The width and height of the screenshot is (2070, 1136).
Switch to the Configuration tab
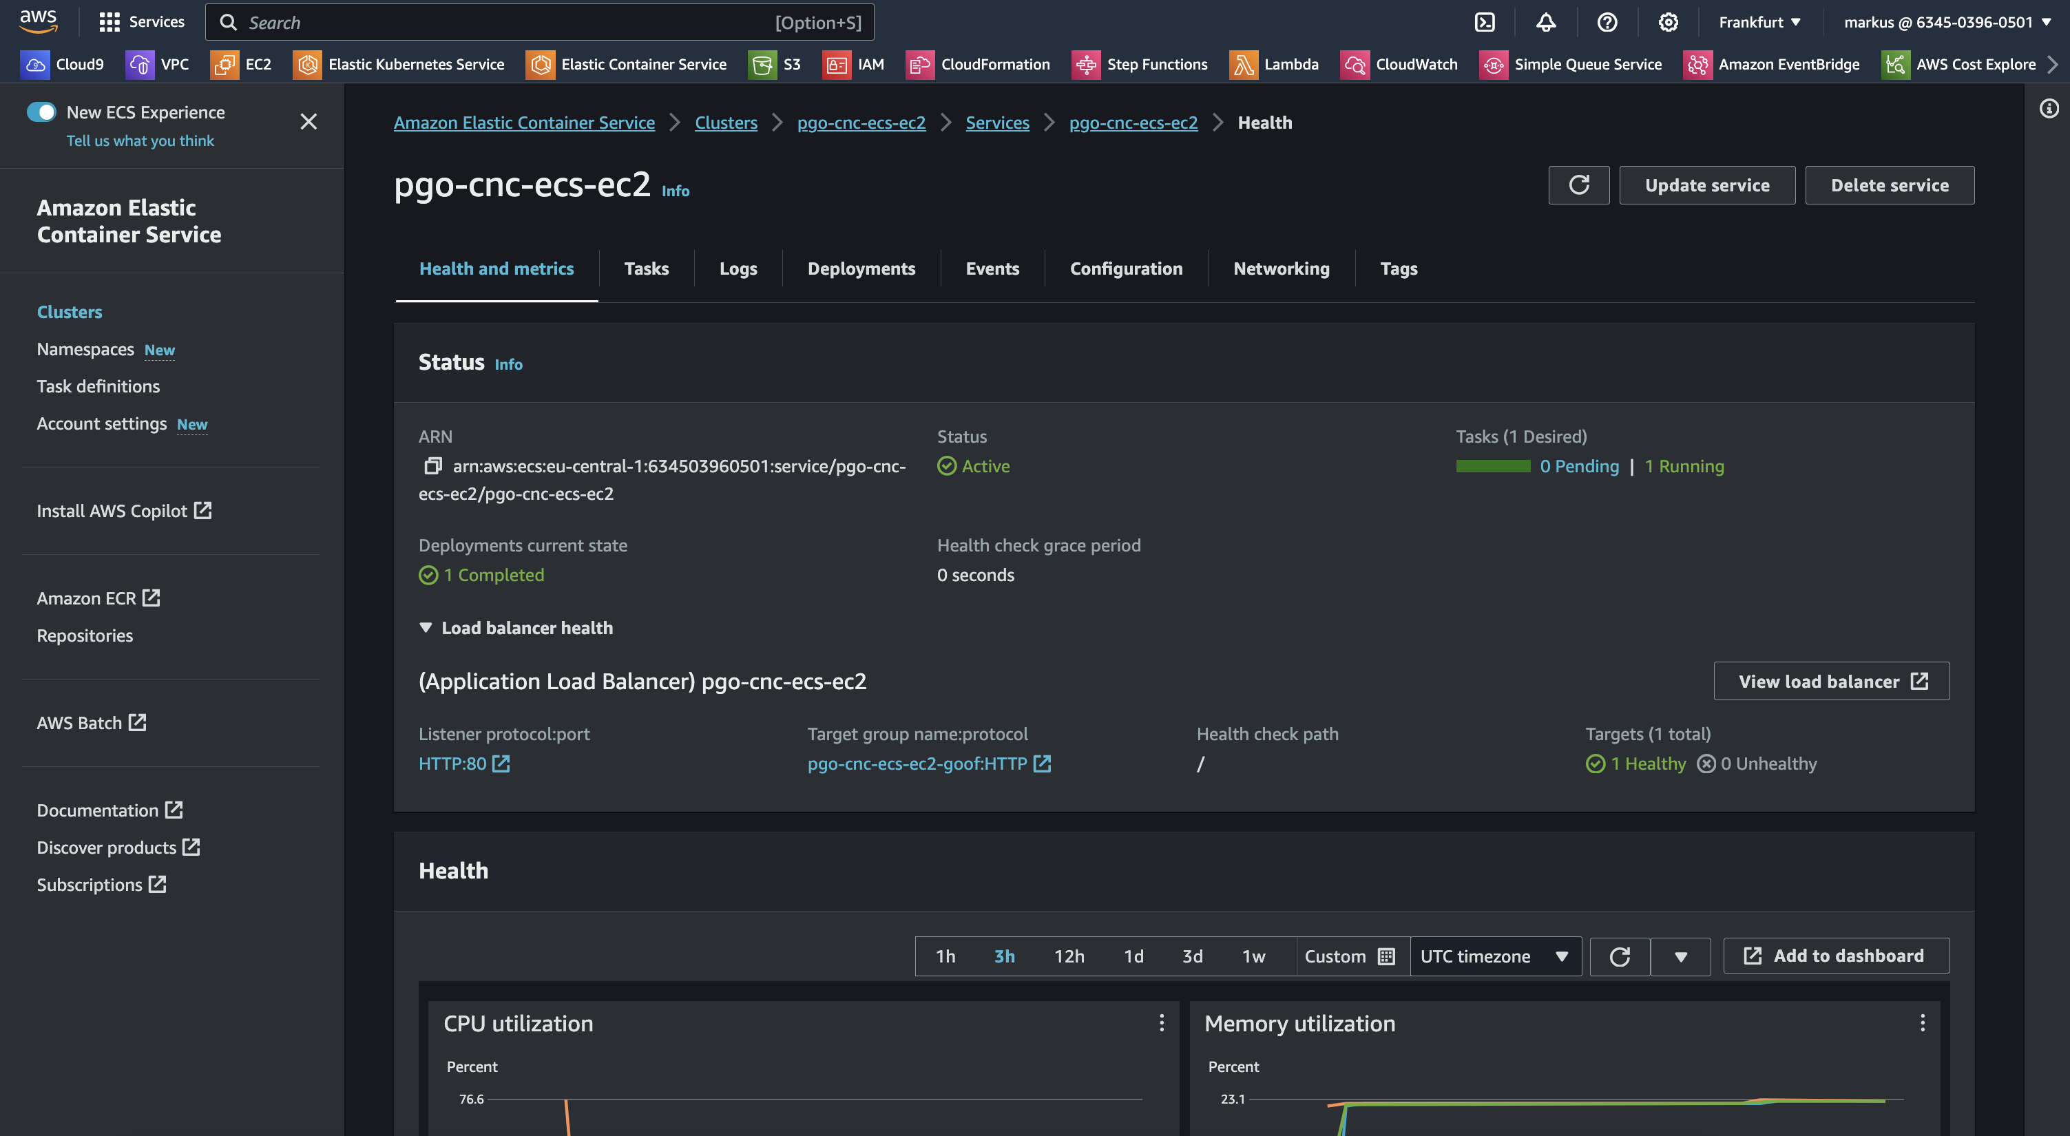tap(1126, 269)
